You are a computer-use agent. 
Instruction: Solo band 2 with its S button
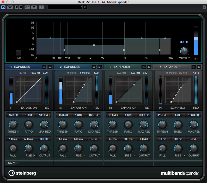click(x=99, y=67)
